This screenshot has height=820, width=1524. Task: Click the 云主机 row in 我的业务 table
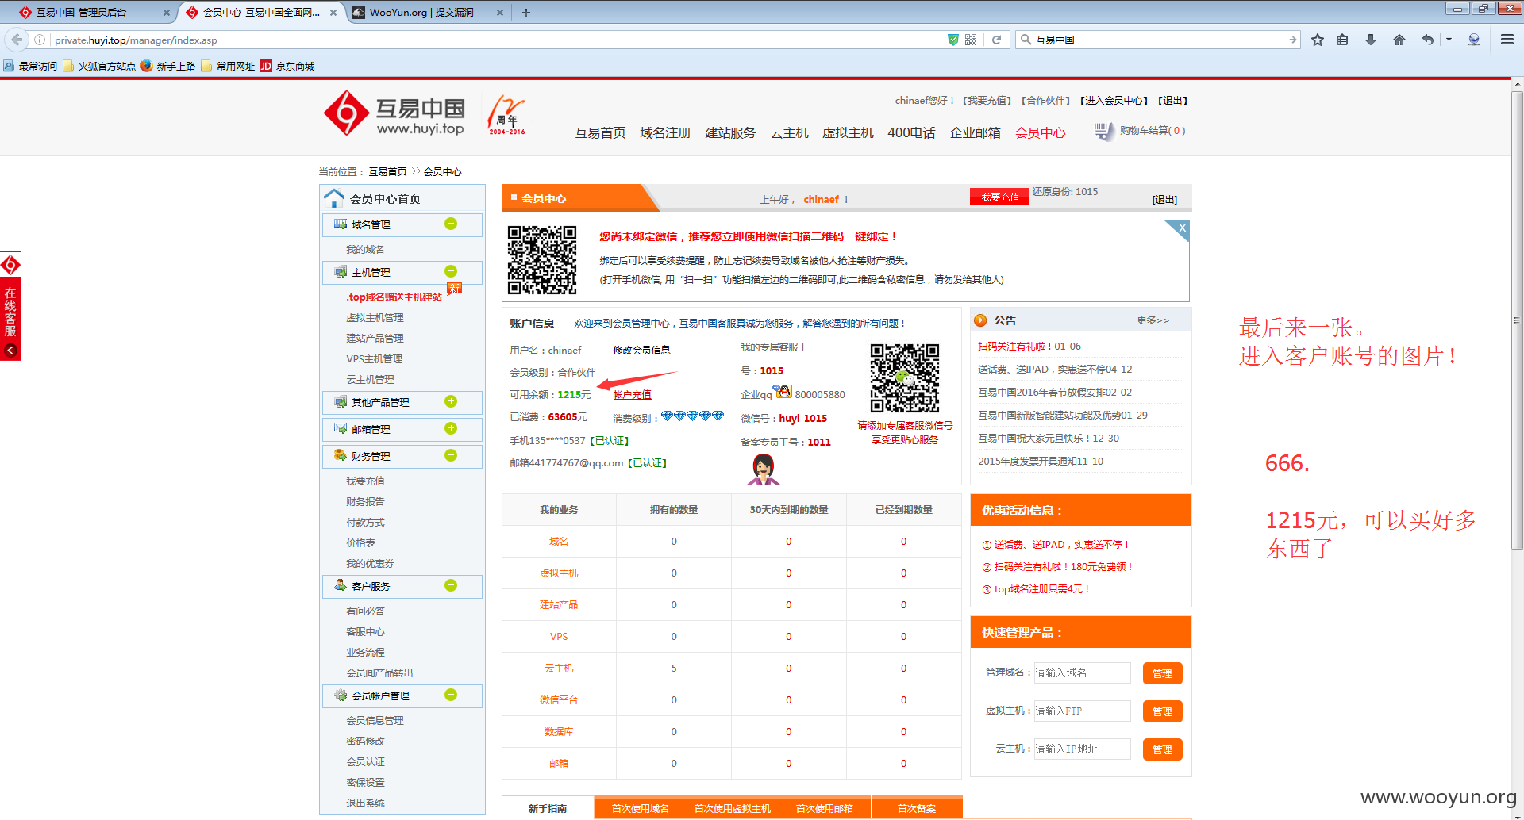point(731,668)
